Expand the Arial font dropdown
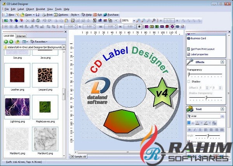The height and width of the screenshot is (166, 233). tap(222, 116)
